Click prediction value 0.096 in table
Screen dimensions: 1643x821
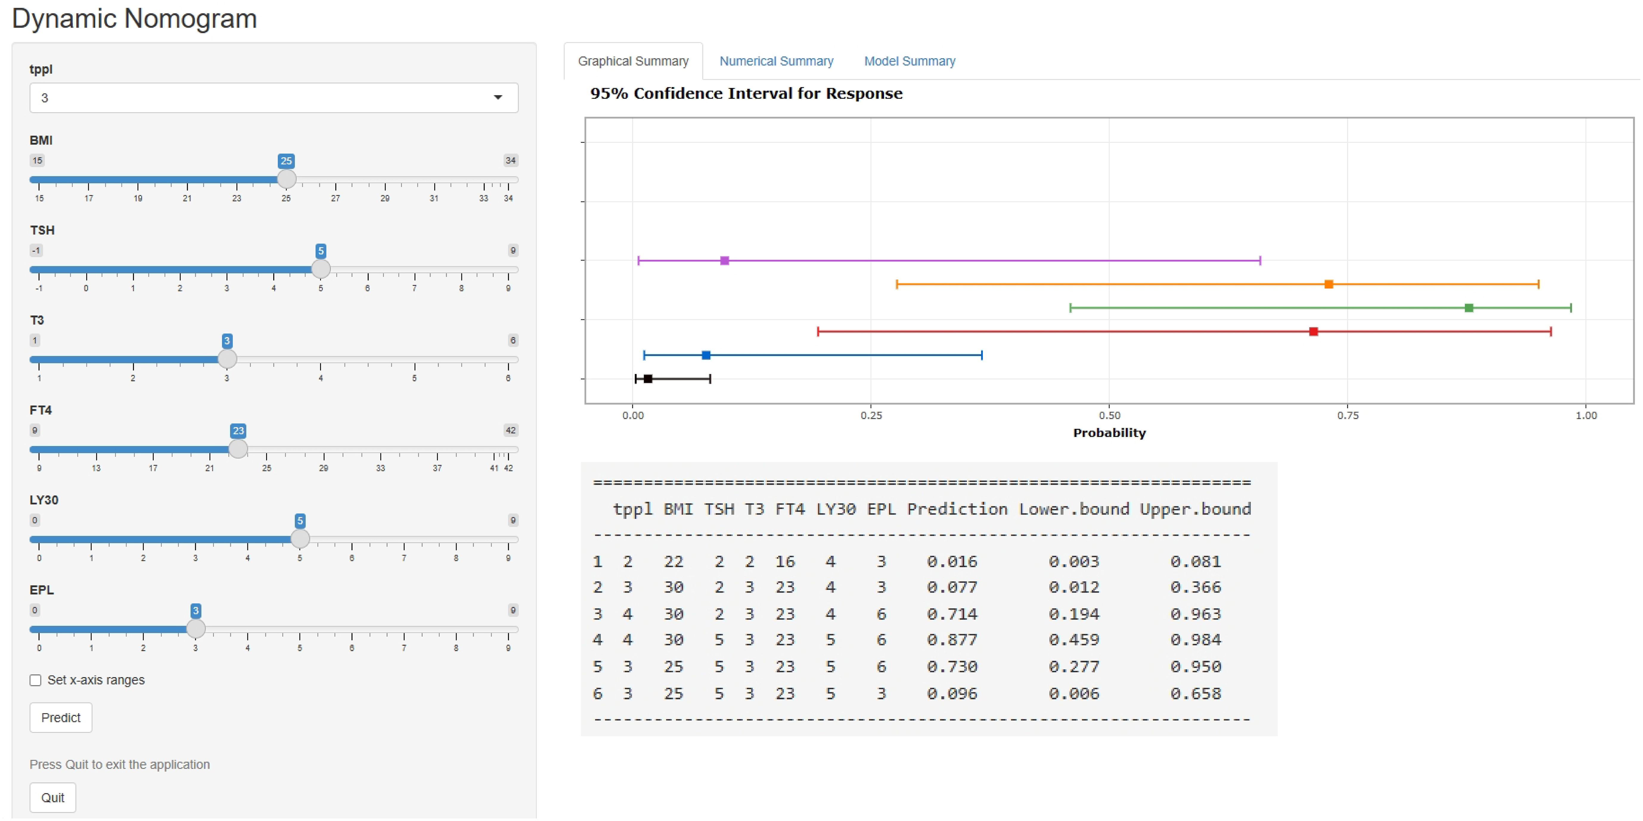(x=952, y=693)
